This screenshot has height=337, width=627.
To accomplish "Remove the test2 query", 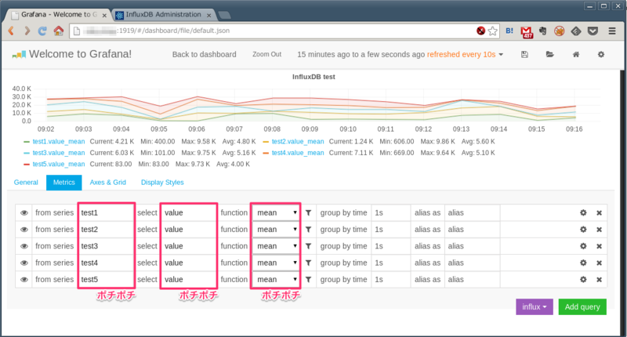I will click(599, 230).
